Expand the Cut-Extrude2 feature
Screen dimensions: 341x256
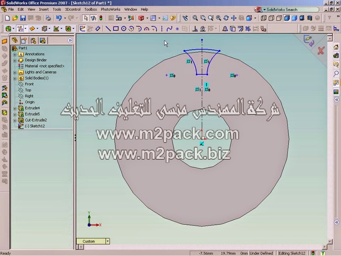tap(15, 121)
